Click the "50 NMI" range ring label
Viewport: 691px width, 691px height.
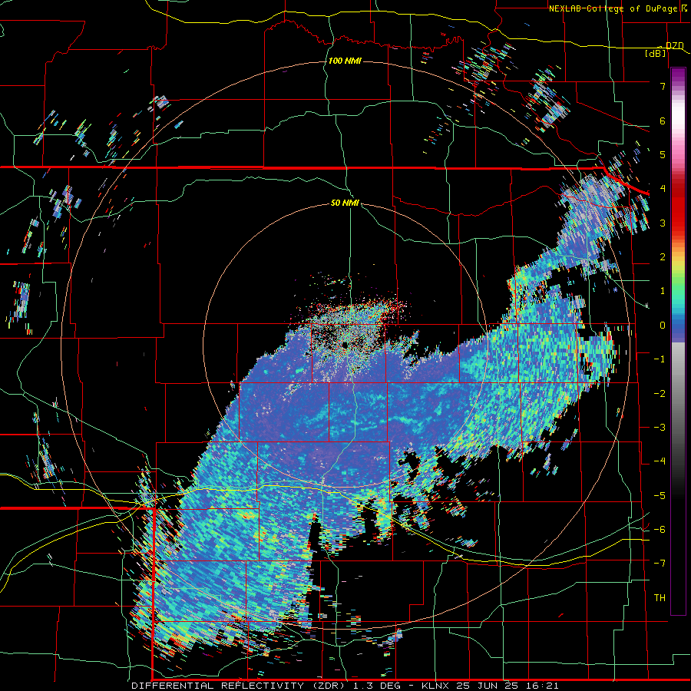click(345, 203)
